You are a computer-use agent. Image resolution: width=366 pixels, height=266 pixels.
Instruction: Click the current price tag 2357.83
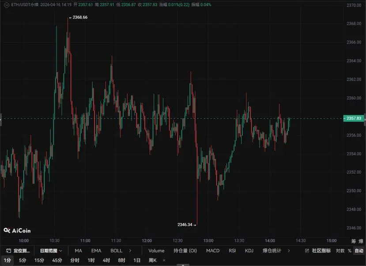click(x=353, y=118)
